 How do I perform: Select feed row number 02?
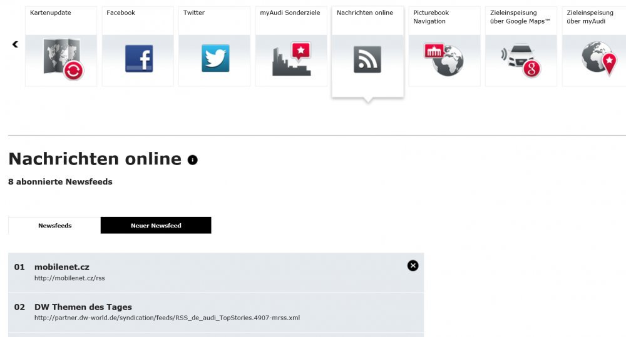pos(19,307)
